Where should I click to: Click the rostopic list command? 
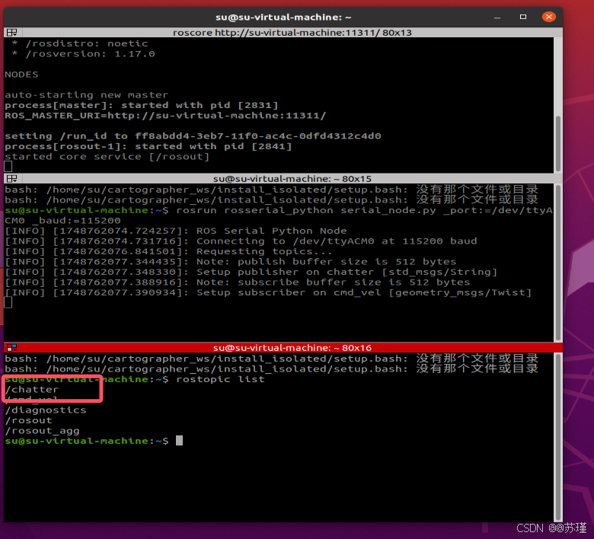[x=221, y=379]
